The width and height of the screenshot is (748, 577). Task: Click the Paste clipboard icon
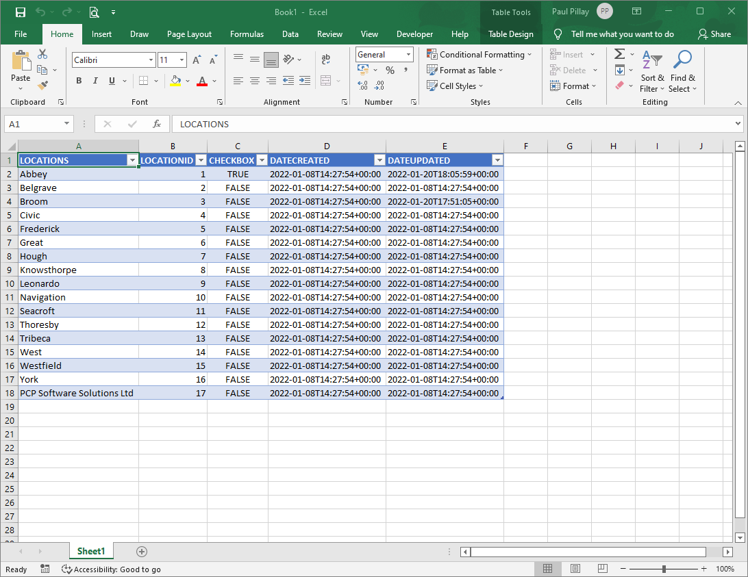[x=21, y=62]
